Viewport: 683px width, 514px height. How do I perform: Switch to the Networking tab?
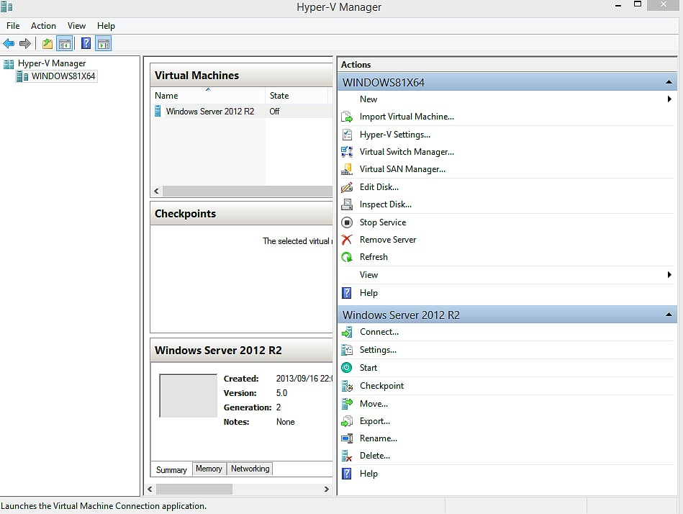[x=250, y=469]
